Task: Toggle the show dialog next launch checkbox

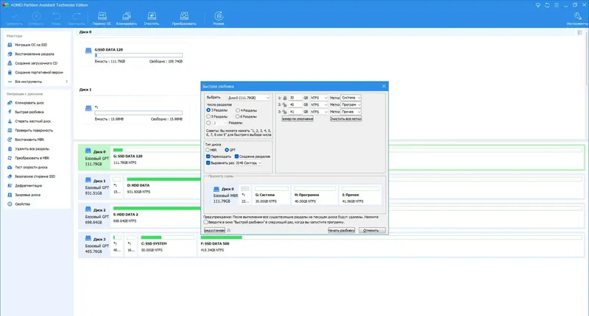Action: point(206,222)
